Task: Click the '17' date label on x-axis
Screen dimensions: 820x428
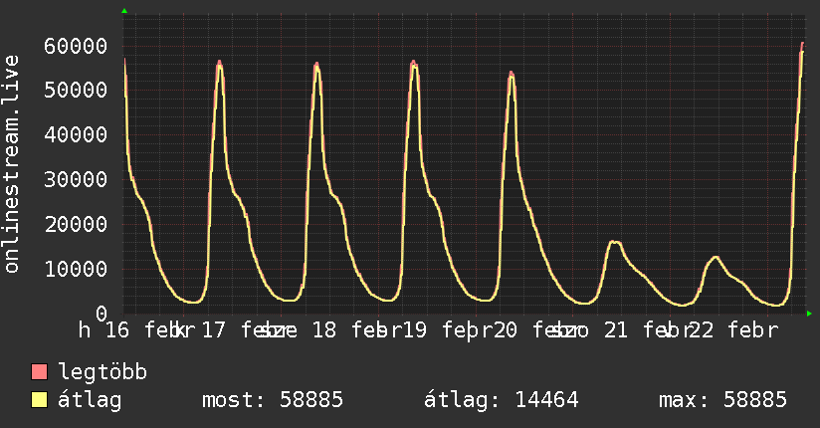Action: coord(213,330)
